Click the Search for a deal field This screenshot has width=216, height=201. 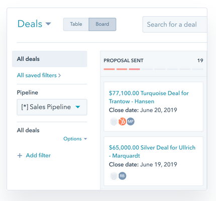point(175,25)
